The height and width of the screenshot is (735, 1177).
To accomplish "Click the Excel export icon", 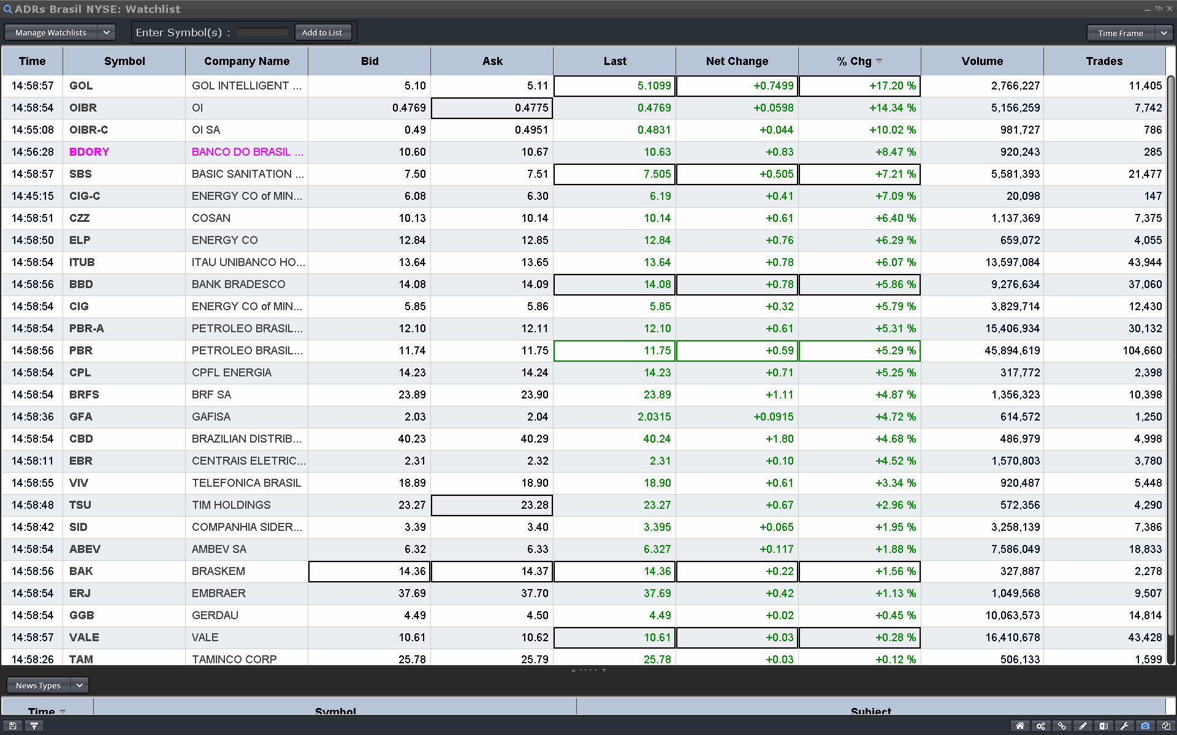I will (x=1103, y=726).
